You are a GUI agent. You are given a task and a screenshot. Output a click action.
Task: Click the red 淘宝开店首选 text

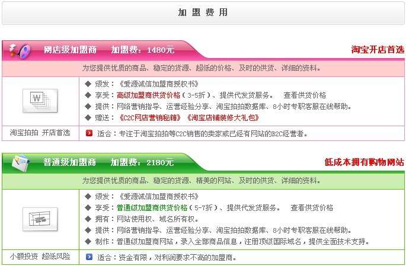[x=377, y=50]
